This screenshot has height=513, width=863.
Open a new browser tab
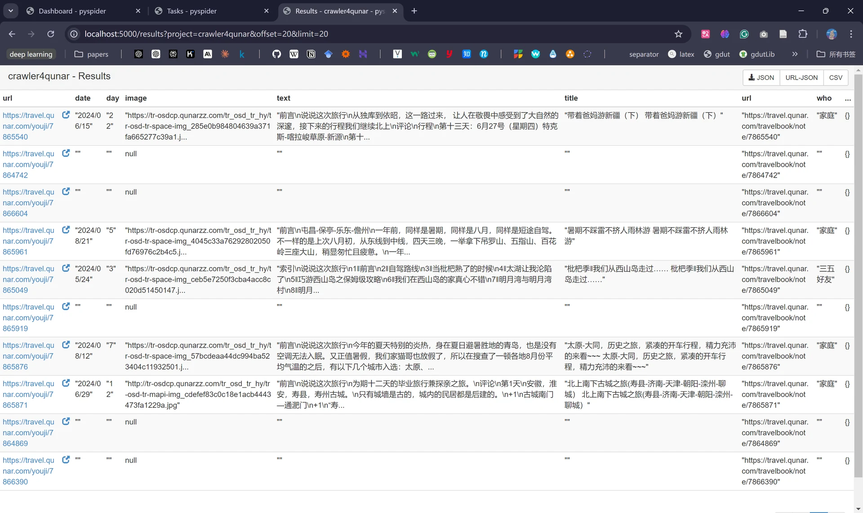point(414,11)
